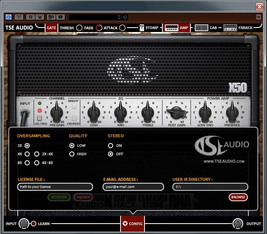The height and width of the screenshot is (234, 267).
Task: Toggle the CRUNCH switch
Action: tap(74, 118)
